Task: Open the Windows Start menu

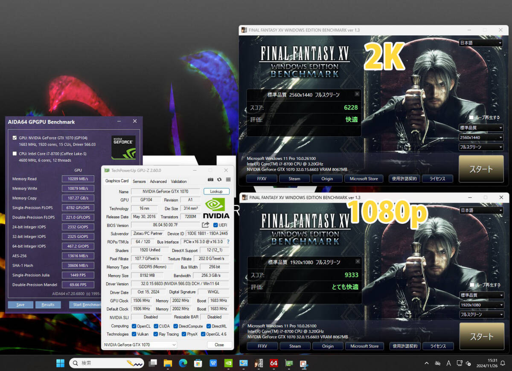Action: 61,363
